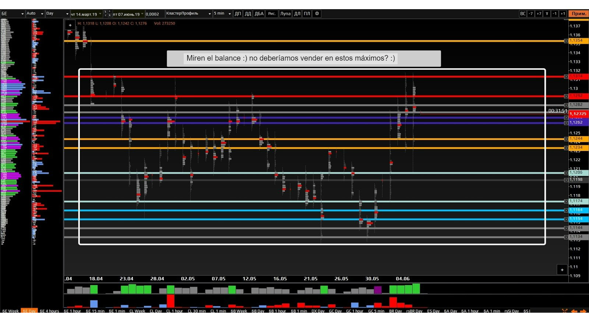Select the cyan 1,1154 level label on price axis

click(x=578, y=219)
